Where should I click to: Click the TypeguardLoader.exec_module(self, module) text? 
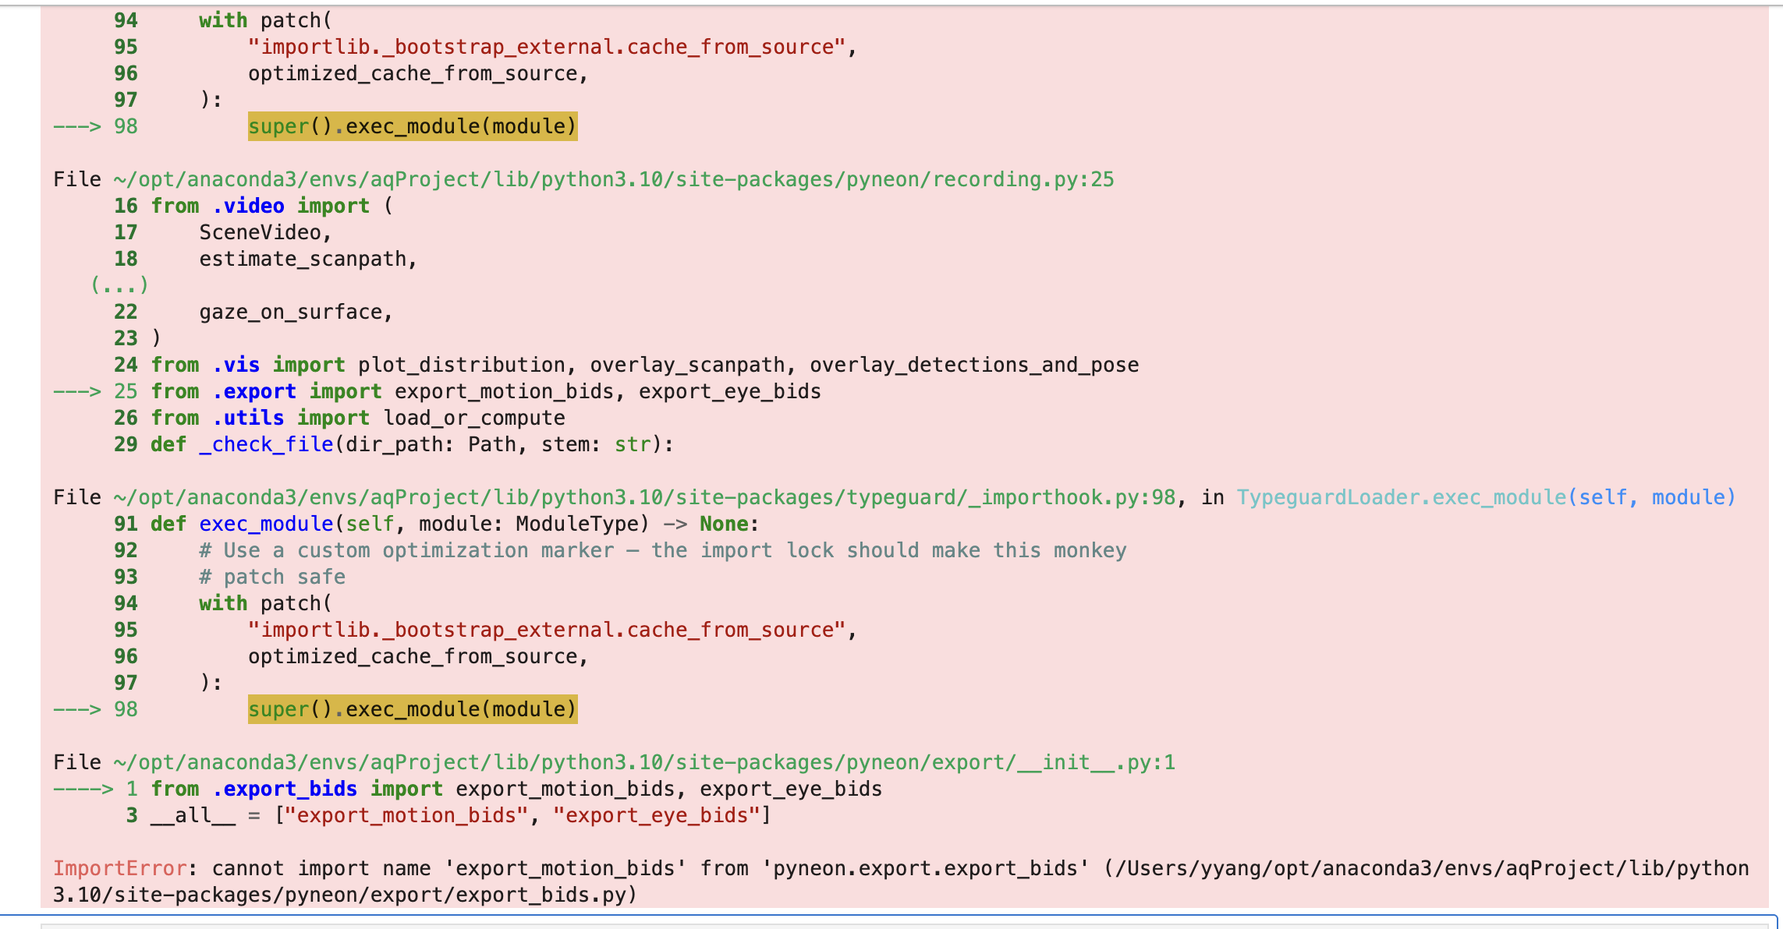coord(1486,497)
